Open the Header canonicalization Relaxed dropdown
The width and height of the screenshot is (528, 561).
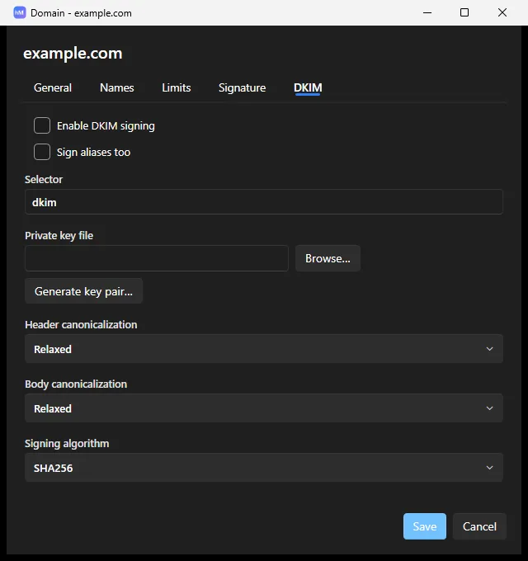click(x=264, y=349)
